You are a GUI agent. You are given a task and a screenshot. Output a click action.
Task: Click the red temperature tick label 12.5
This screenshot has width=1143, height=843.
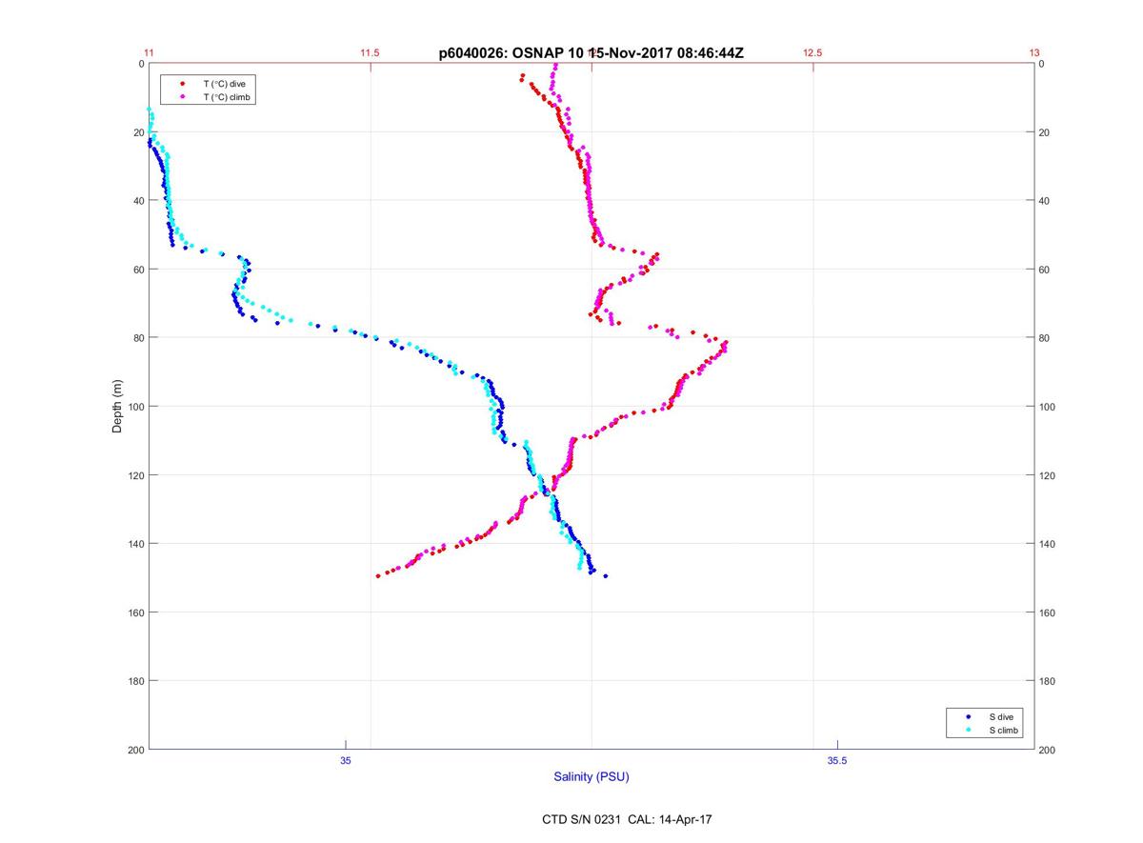pos(812,53)
